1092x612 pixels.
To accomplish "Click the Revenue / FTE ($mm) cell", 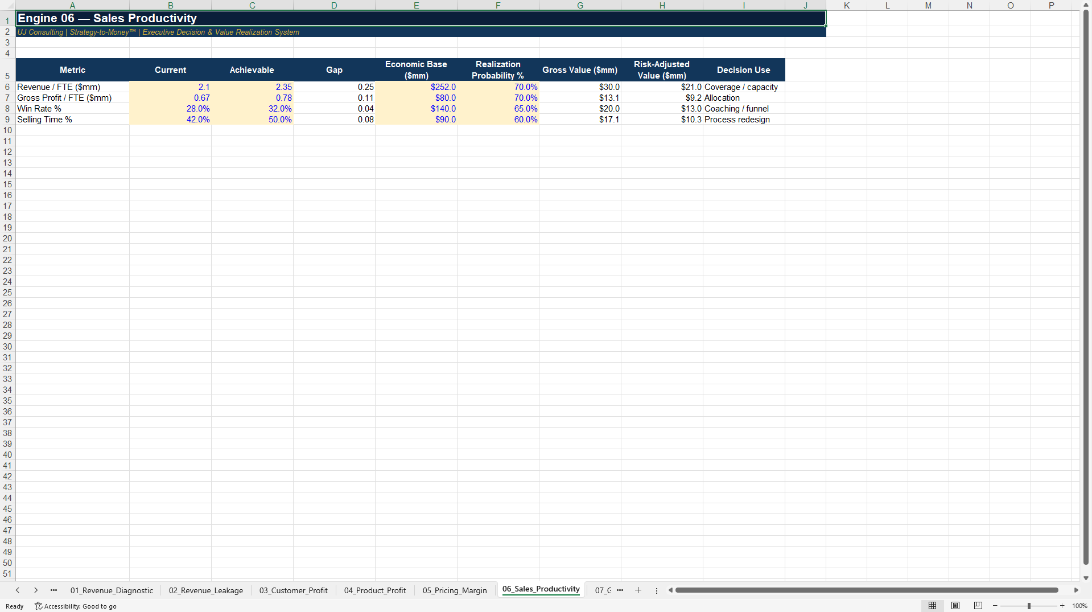I will click(72, 87).
